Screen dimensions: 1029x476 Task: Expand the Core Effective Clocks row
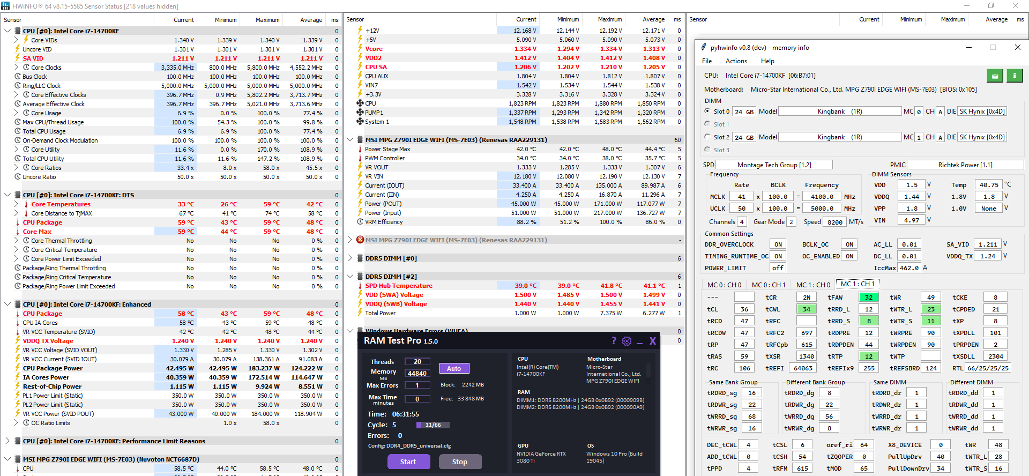16,95
